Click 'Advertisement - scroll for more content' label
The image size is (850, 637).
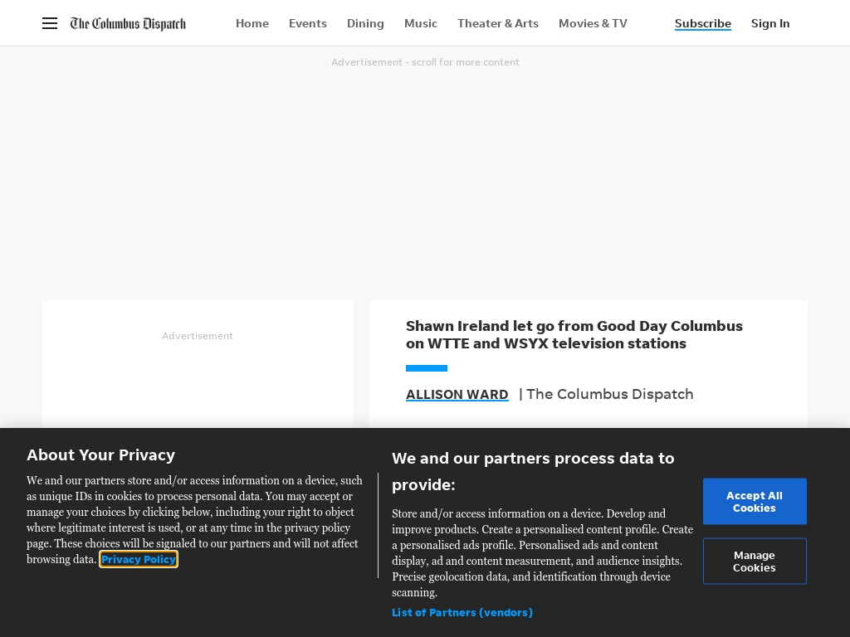click(425, 62)
